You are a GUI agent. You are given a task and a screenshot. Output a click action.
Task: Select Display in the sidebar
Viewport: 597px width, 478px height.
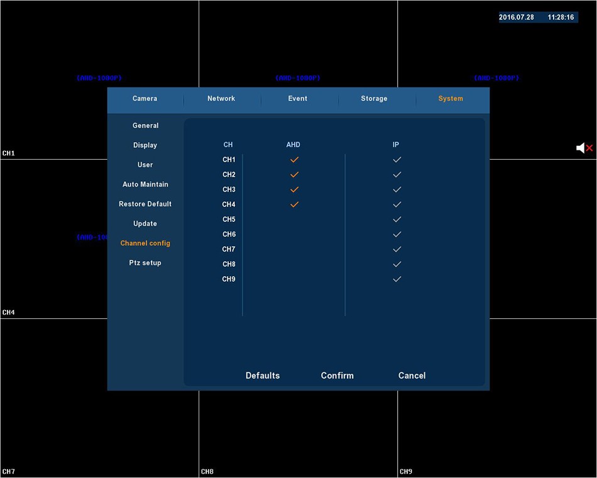coord(145,145)
